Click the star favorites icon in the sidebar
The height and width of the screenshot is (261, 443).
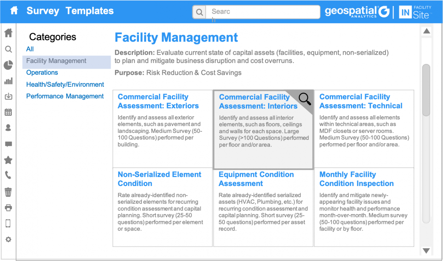(x=8, y=160)
